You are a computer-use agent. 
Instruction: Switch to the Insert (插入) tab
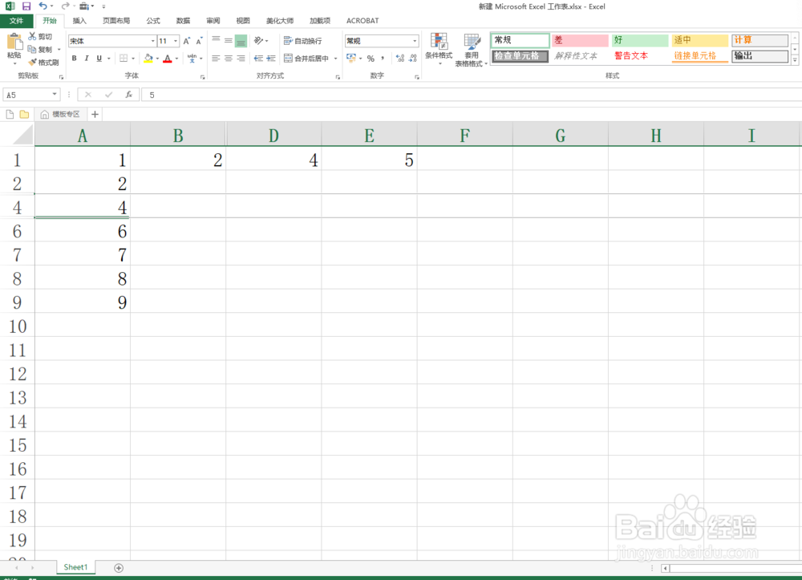(79, 21)
